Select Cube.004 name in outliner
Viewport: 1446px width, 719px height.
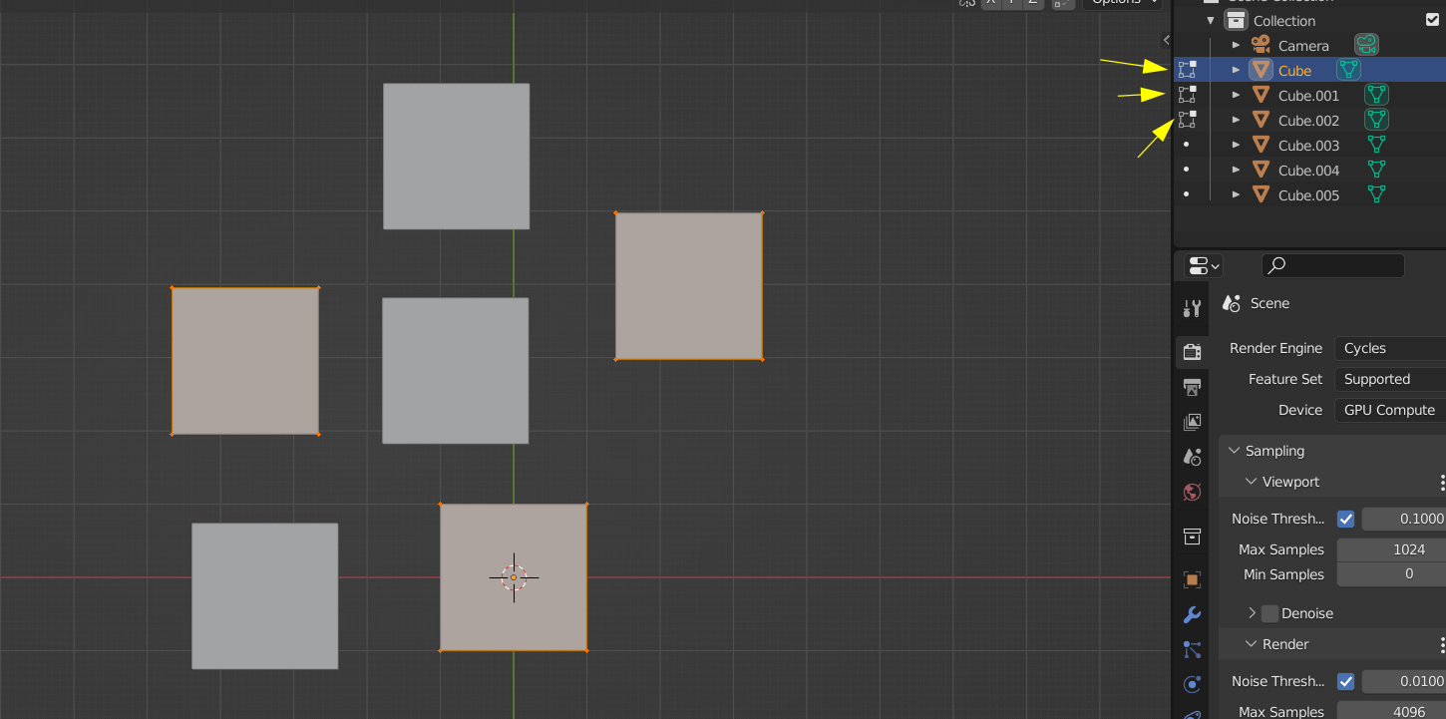1308,171
